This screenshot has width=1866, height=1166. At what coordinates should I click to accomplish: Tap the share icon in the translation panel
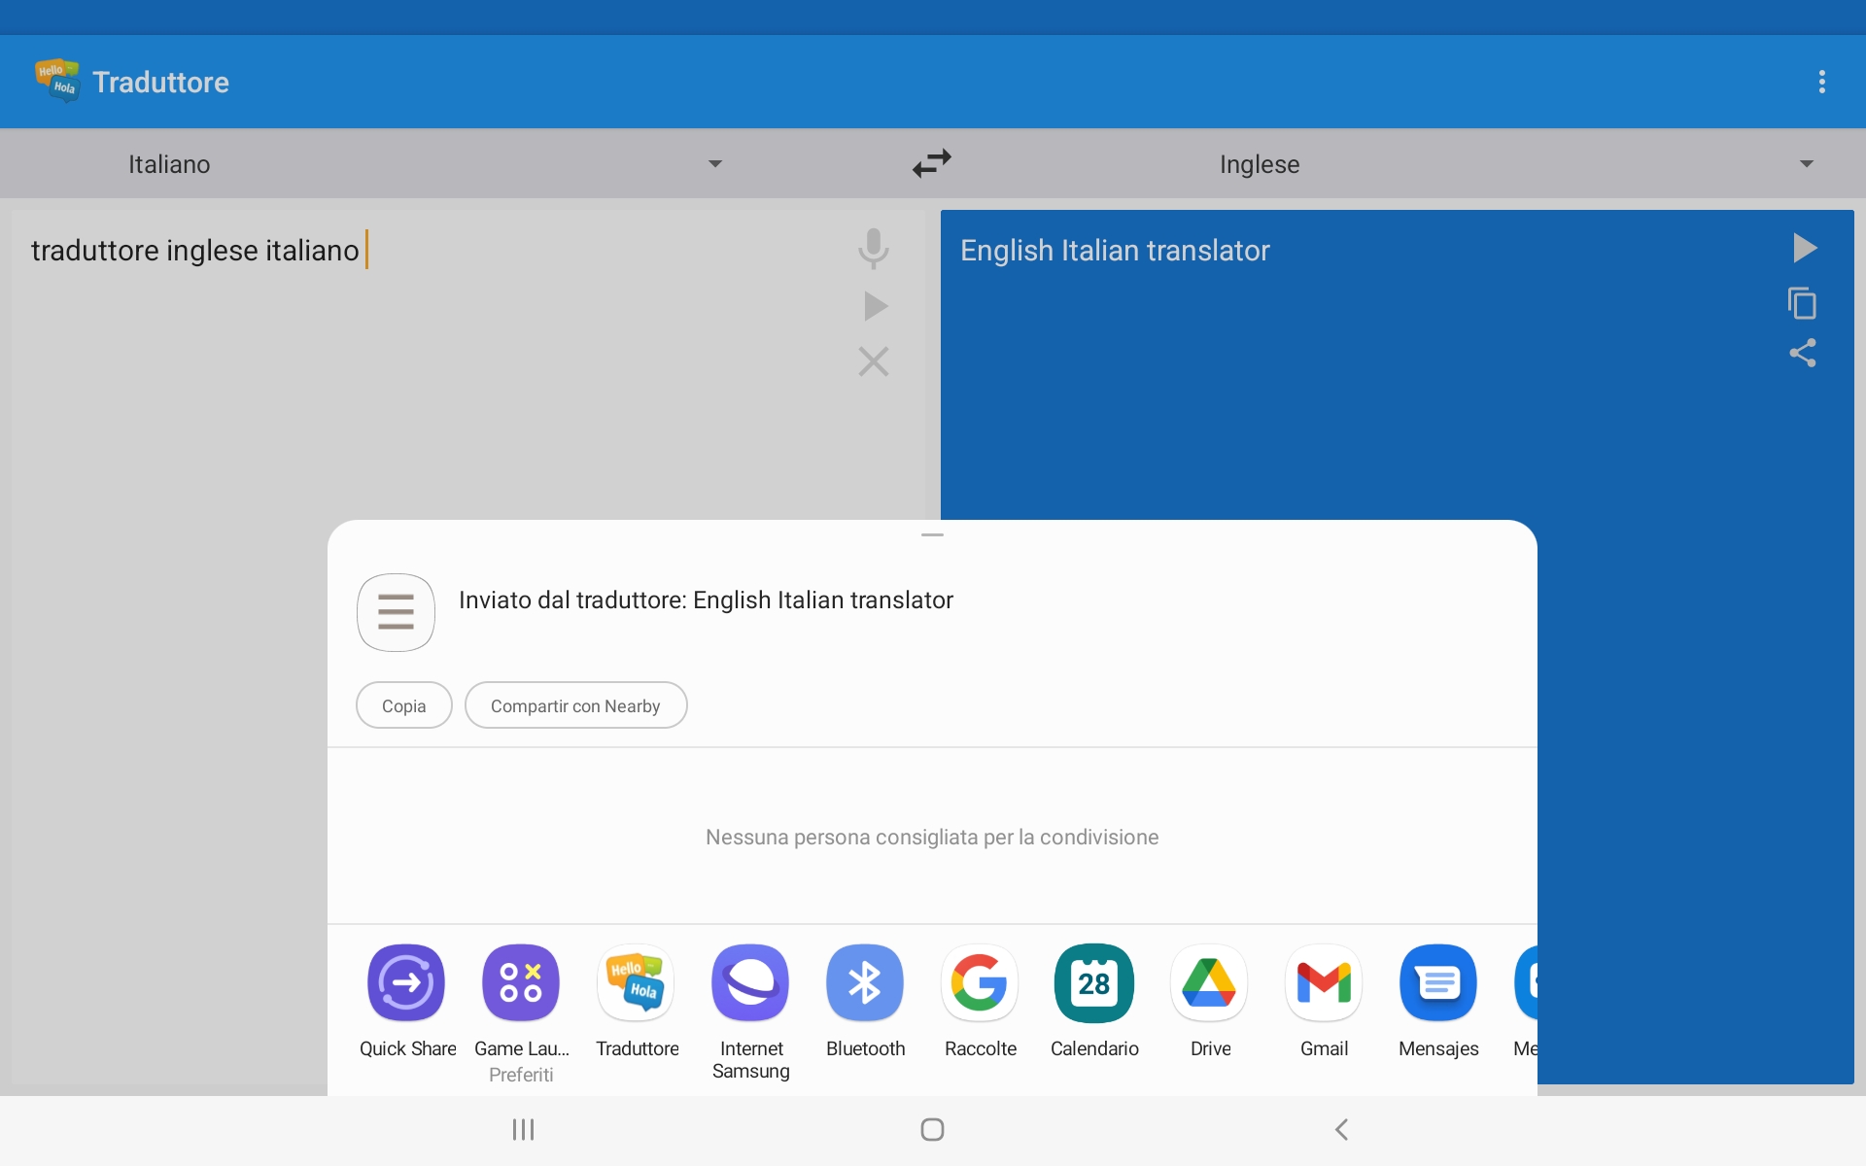[1803, 353]
